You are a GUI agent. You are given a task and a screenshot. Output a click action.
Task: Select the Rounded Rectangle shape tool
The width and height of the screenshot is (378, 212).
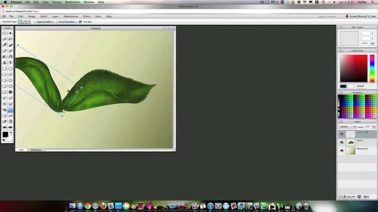[11, 68]
